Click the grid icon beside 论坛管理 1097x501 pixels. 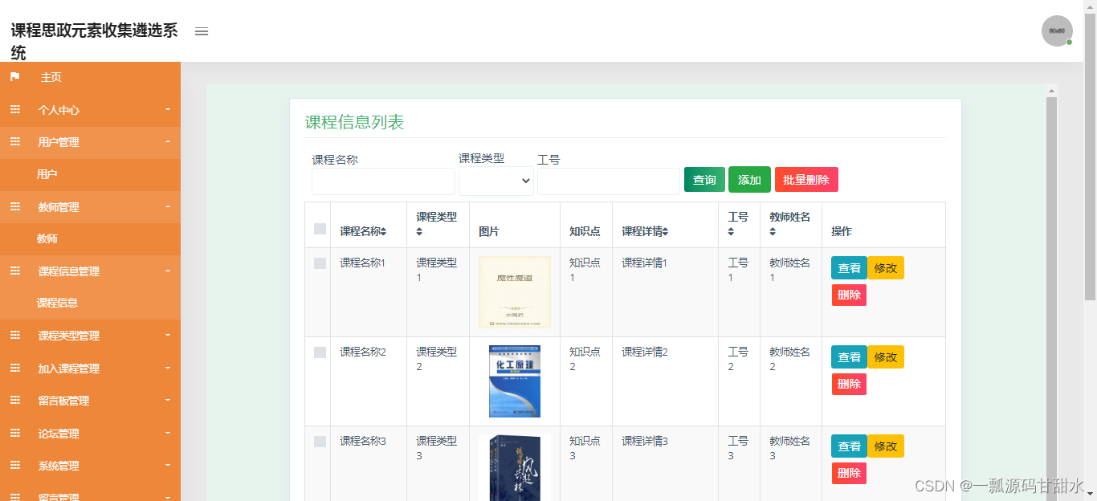click(x=14, y=433)
